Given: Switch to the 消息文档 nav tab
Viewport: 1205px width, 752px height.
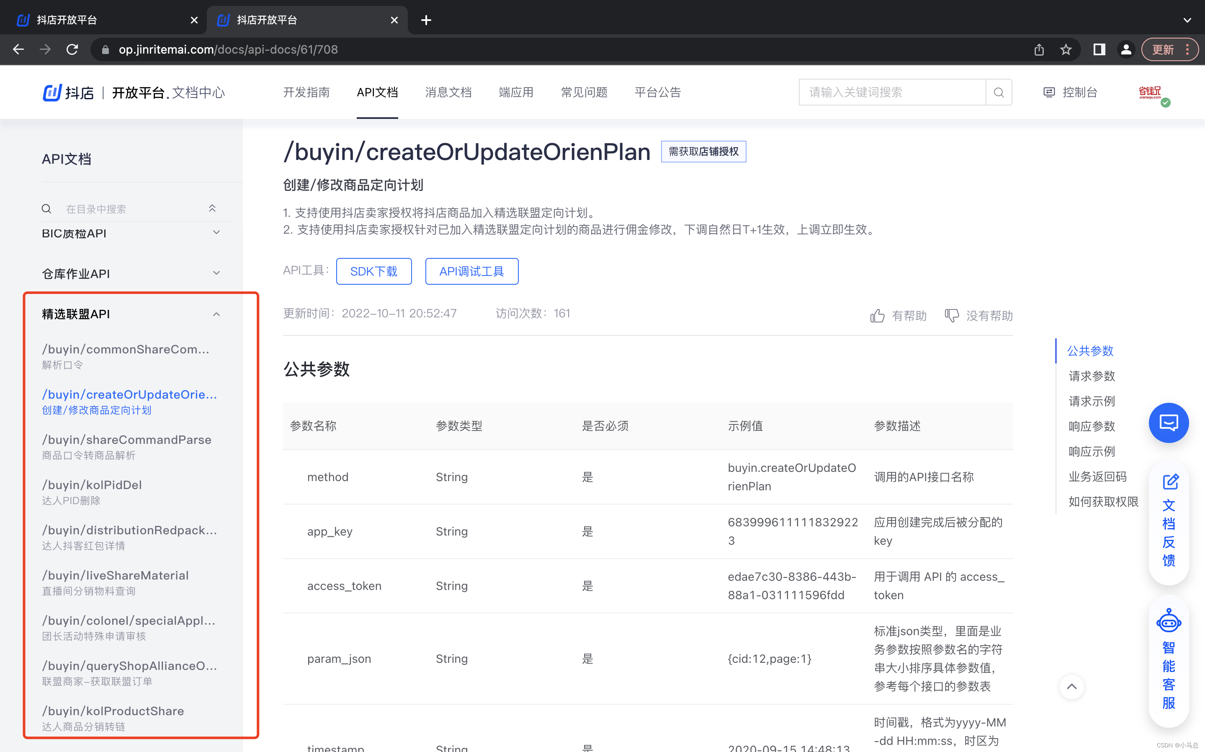Looking at the screenshot, I should point(448,93).
